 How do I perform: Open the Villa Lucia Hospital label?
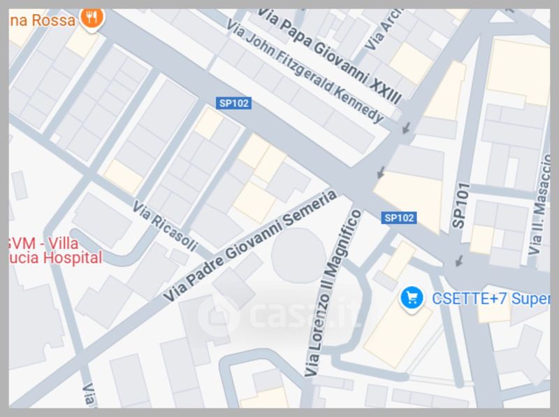(56, 250)
